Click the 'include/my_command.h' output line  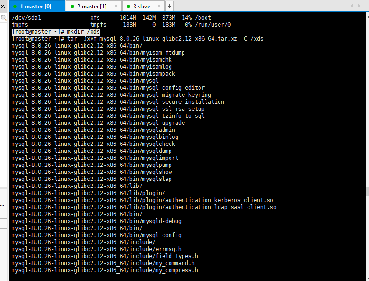pyautogui.click(x=103, y=263)
